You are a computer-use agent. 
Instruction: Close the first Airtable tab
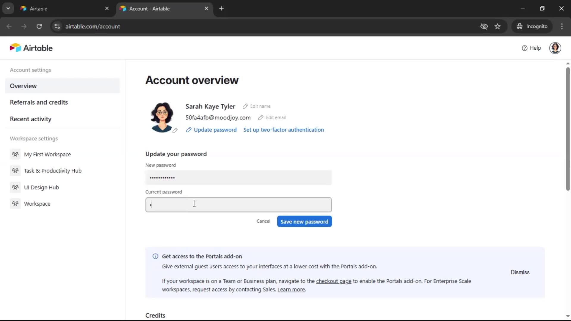[x=107, y=8]
